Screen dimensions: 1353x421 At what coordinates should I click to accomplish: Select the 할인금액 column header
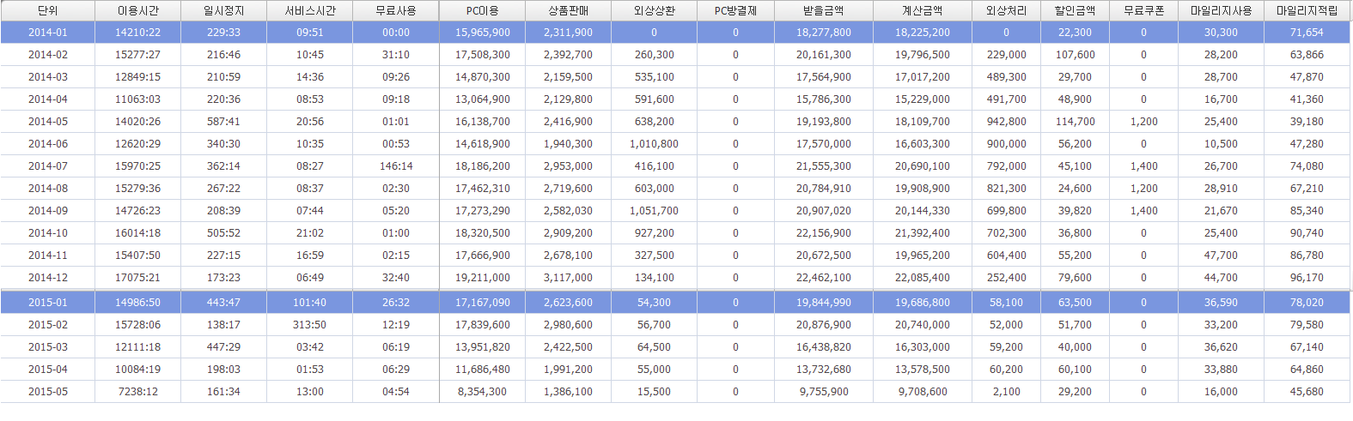[1075, 11]
